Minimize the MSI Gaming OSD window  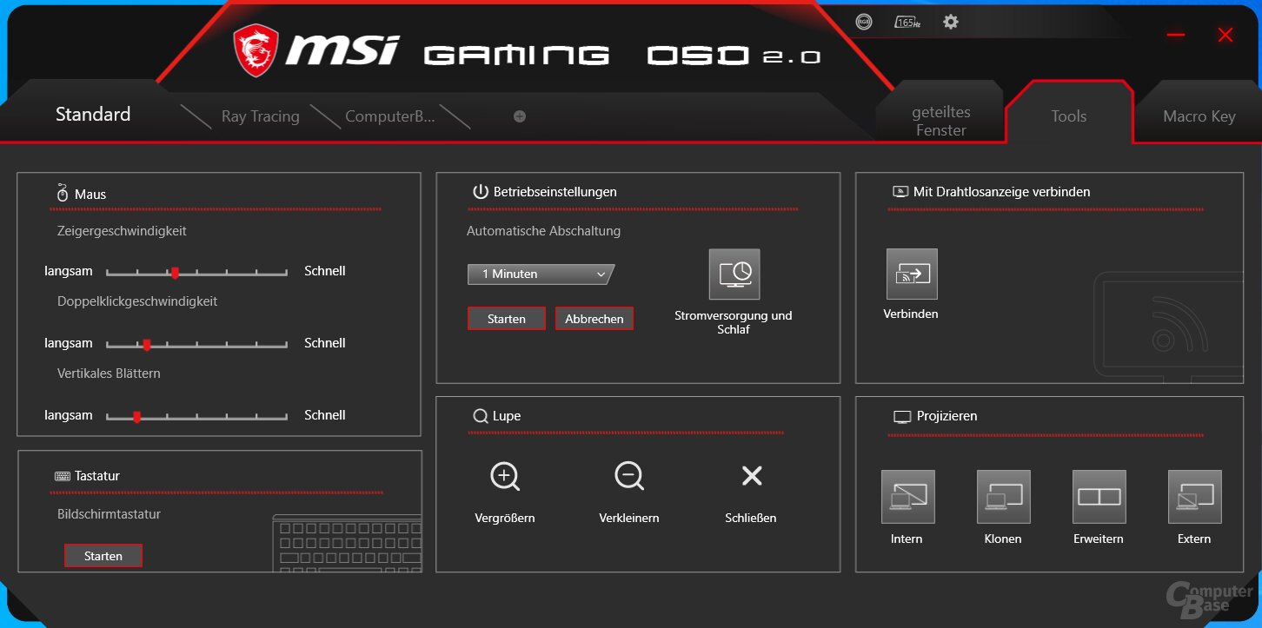pos(1176,35)
